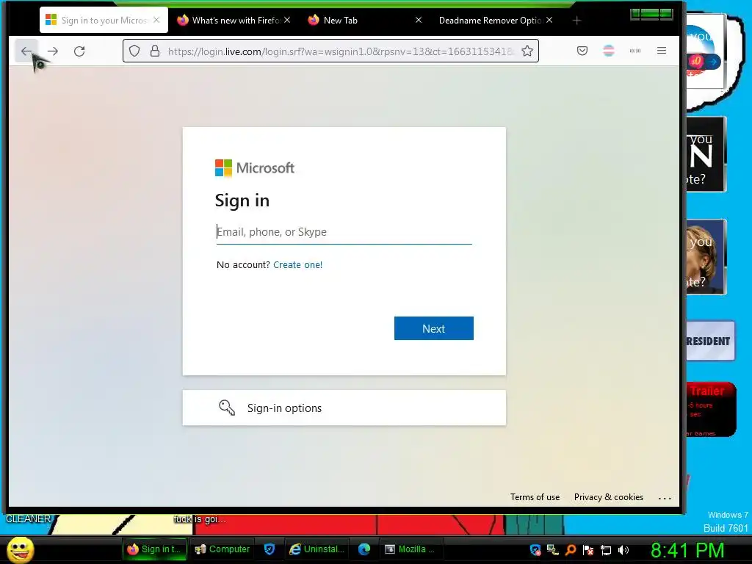Click the RESIDENT desktop gadget behind Firefox

coord(710,341)
